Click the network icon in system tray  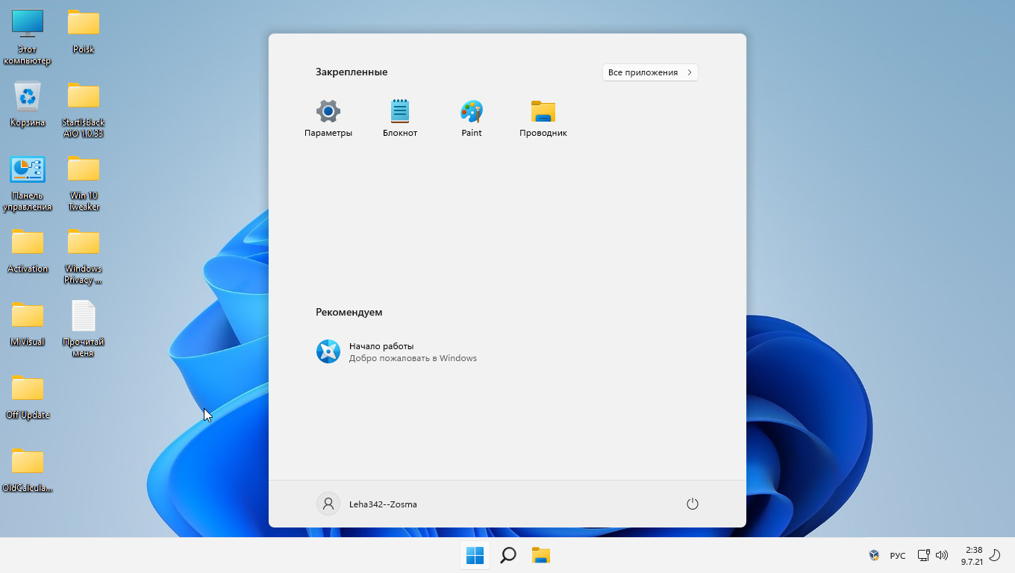tap(923, 555)
